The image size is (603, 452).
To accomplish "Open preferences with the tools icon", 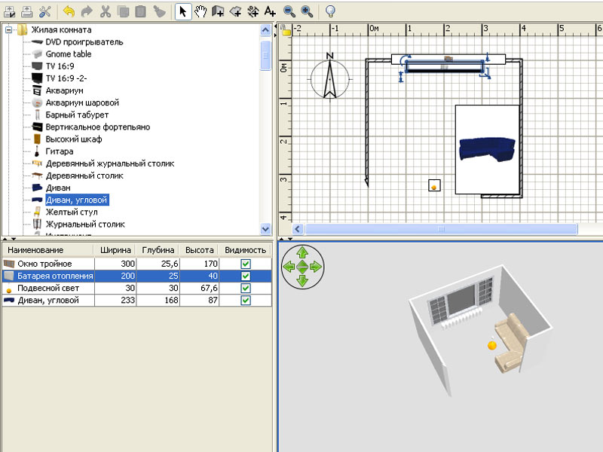I will [45, 11].
